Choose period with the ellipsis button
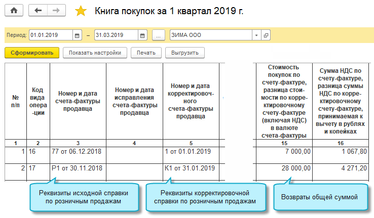Screen dimensions: 374x218 click(159, 35)
